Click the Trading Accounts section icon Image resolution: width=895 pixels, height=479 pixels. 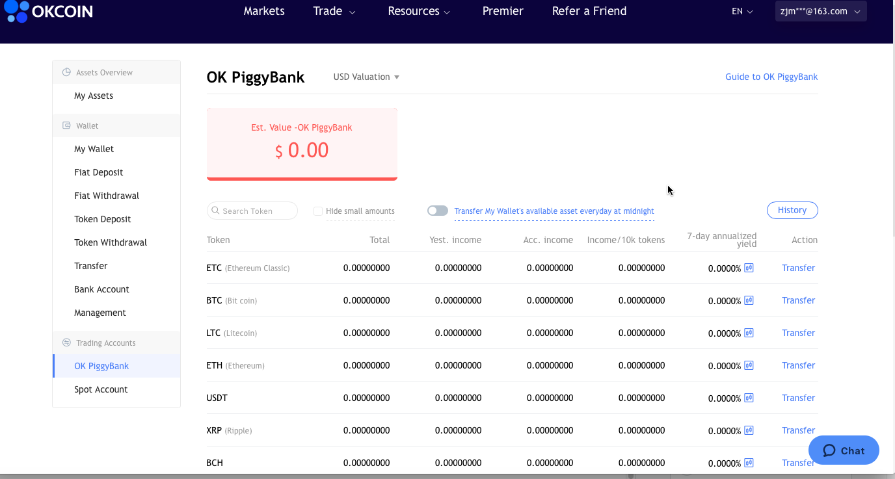click(x=66, y=342)
